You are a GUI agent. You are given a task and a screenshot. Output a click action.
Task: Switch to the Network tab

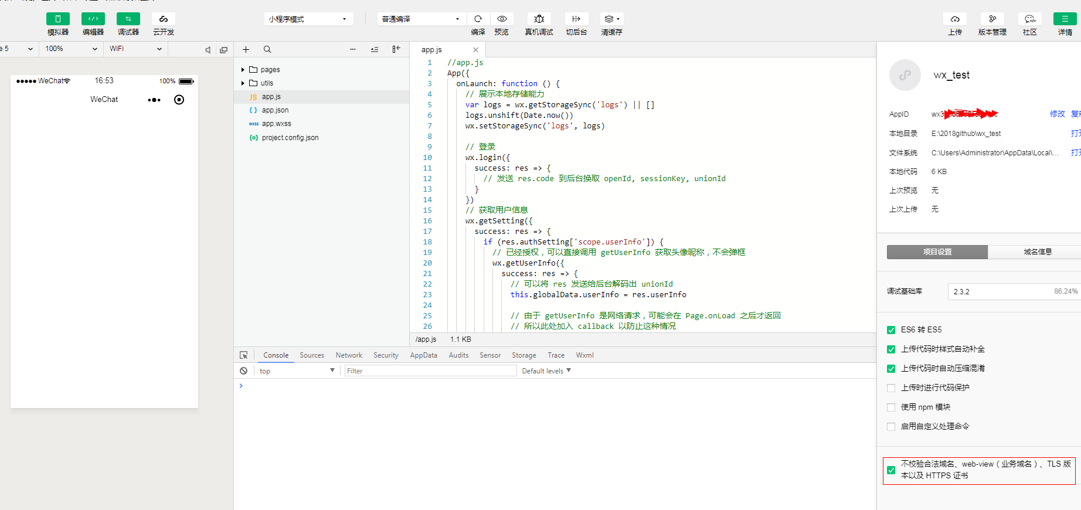[349, 355]
